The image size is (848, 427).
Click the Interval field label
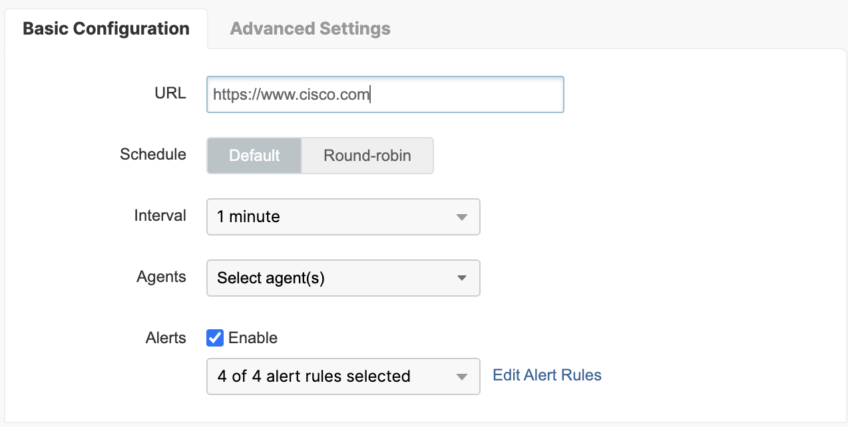pos(160,215)
